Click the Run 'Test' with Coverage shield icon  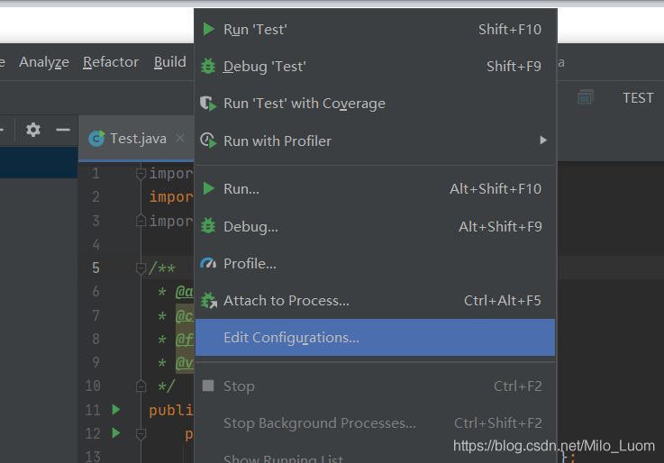[208, 104]
